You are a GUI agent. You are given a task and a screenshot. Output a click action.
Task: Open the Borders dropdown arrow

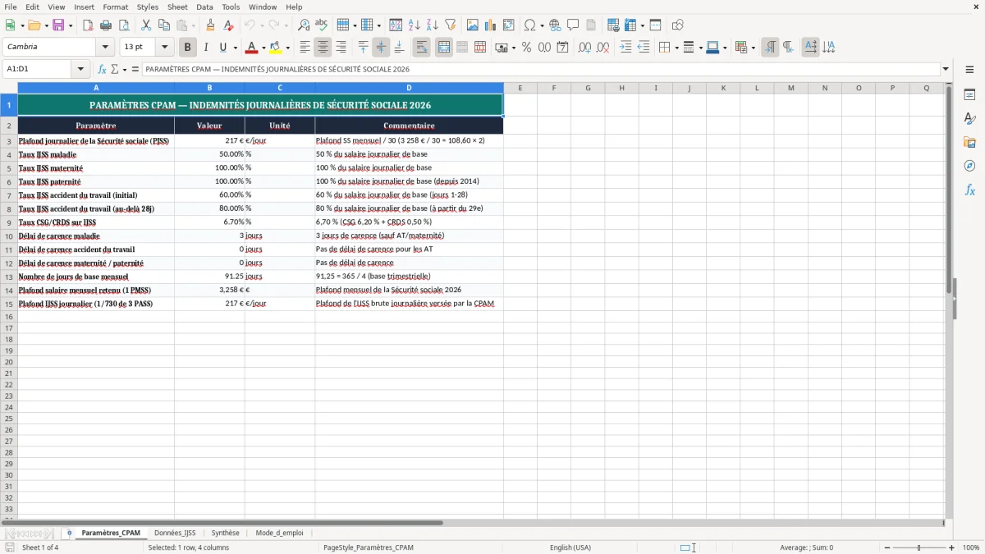[676, 48]
